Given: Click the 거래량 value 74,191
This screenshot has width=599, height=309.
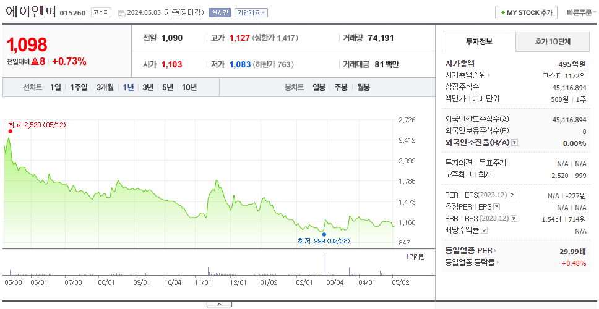Looking at the screenshot, I should (x=381, y=38).
